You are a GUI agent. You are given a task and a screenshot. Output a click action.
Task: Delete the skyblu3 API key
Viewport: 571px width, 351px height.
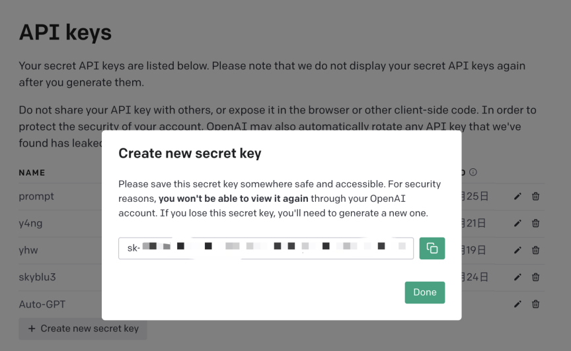pyautogui.click(x=535, y=277)
